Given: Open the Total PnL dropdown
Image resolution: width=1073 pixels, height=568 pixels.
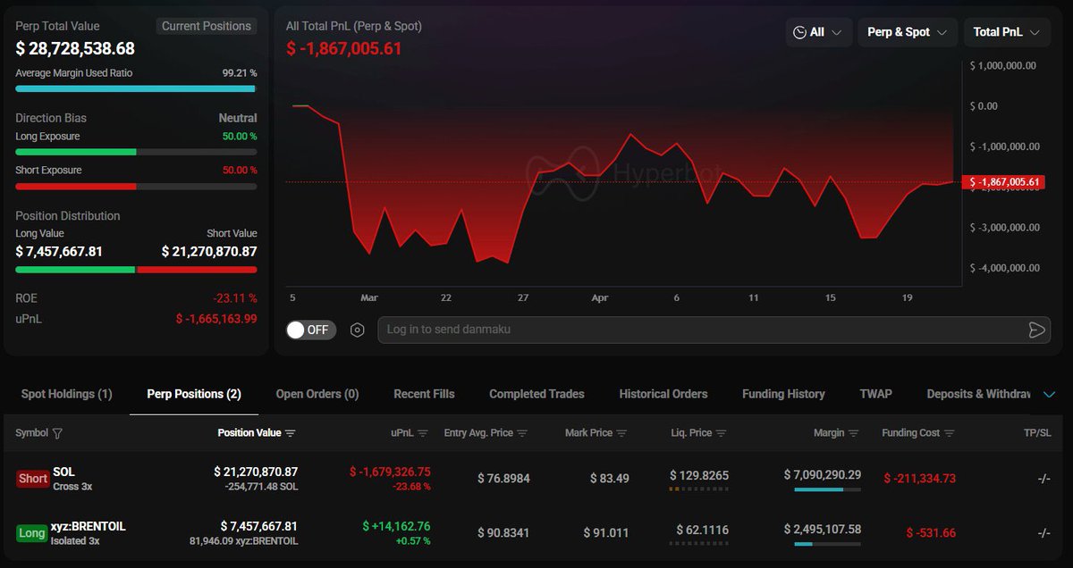Looking at the screenshot, I should click(1006, 32).
